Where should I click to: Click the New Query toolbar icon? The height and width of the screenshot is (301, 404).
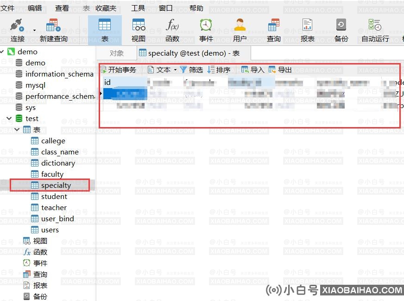tap(53, 25)
